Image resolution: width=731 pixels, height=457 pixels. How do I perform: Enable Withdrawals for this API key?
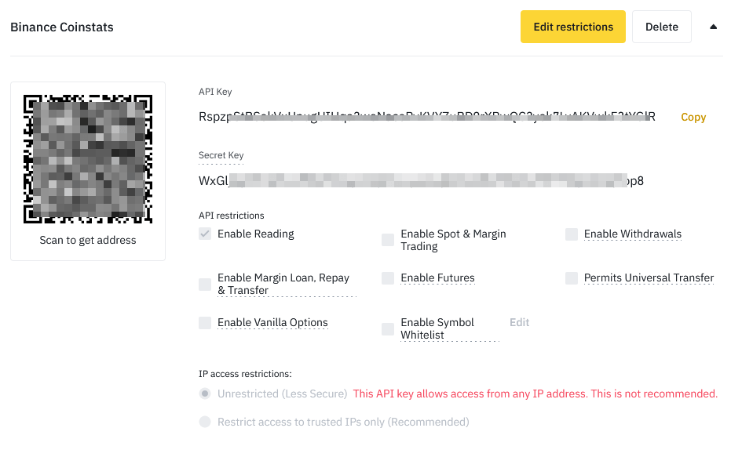click(x=571, y=234)
